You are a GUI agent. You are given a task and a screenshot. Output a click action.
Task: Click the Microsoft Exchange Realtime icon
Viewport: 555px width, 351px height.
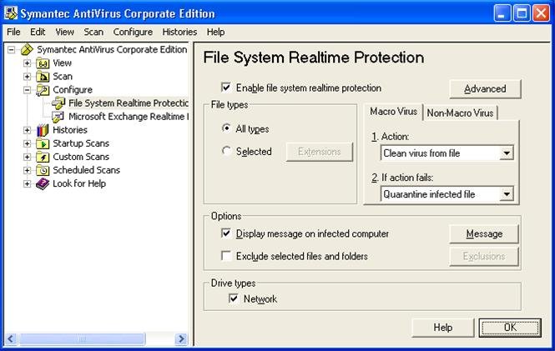[x=58, y=117]
